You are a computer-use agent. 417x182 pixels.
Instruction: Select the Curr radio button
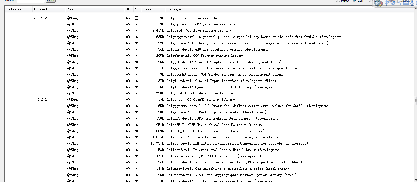(355, 1)
